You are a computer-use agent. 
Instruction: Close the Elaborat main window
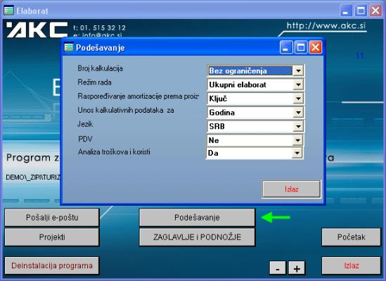click(x=375, y=11)
